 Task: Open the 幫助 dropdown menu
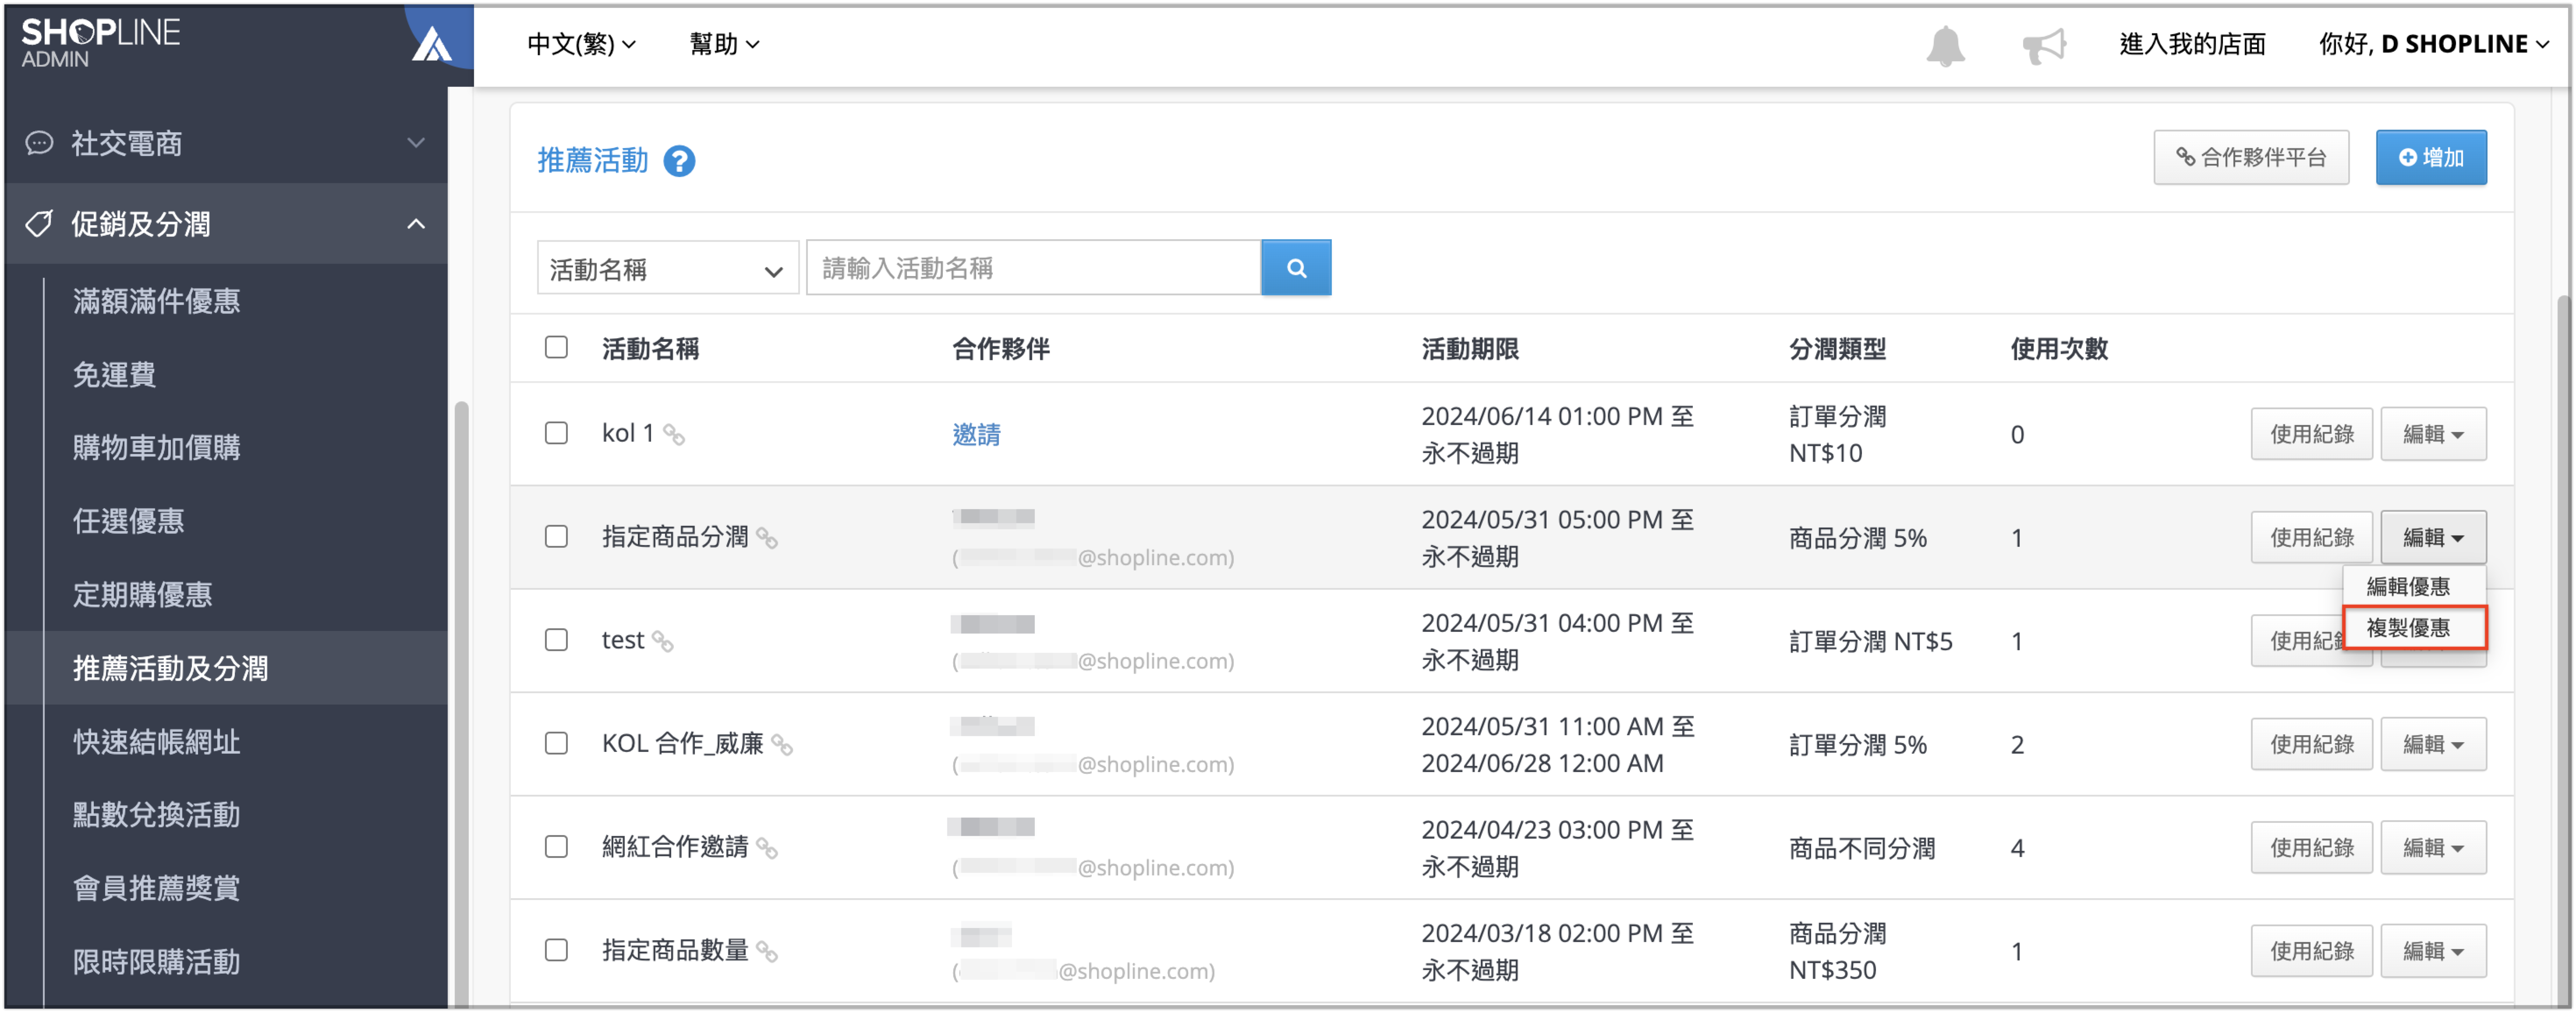(x=724, y=44)
